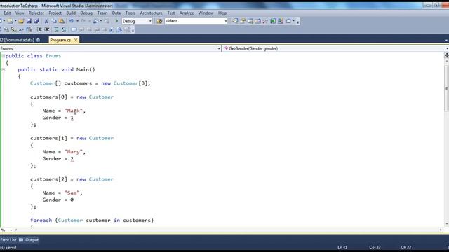Click 'Ln 41' in the status bar
449x252 pixels.
[x=342, y=248]
